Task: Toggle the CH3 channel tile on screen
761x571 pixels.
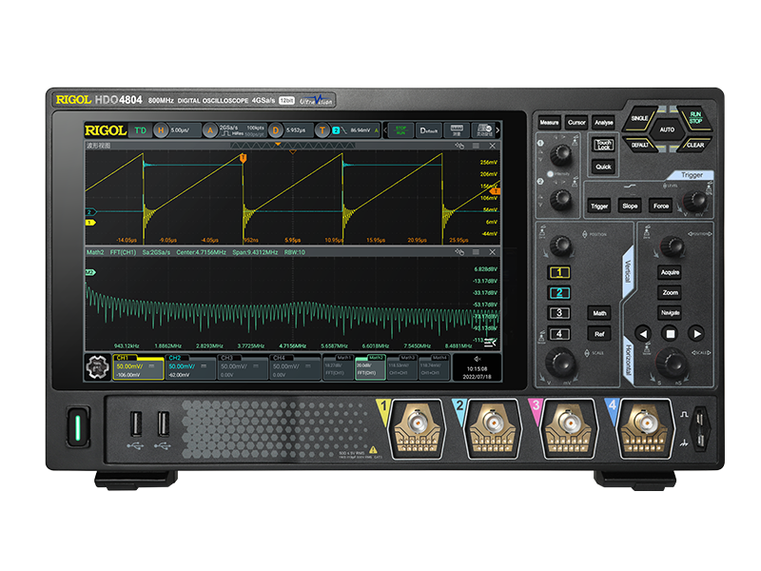Action: [242, 366]
